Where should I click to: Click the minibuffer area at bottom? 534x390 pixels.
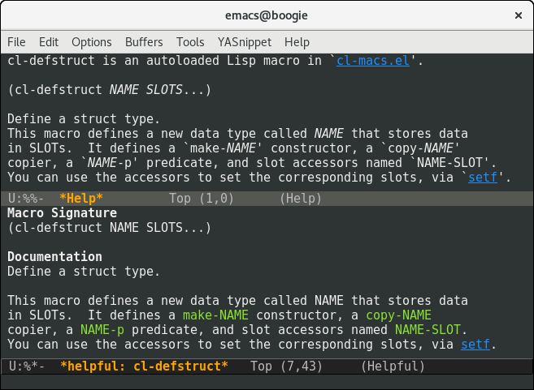point(267,382)
